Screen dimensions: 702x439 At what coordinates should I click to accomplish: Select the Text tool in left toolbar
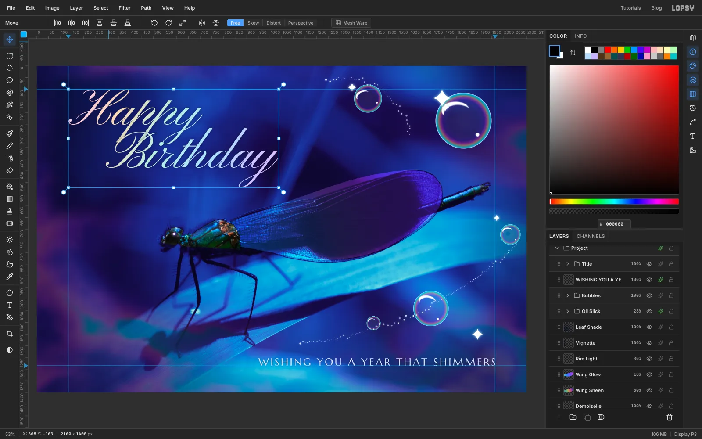coord(10,305)
